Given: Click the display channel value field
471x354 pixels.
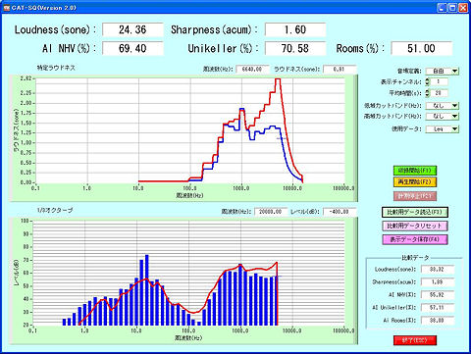Looking at the screenshot, I should (x=439, y=81).
